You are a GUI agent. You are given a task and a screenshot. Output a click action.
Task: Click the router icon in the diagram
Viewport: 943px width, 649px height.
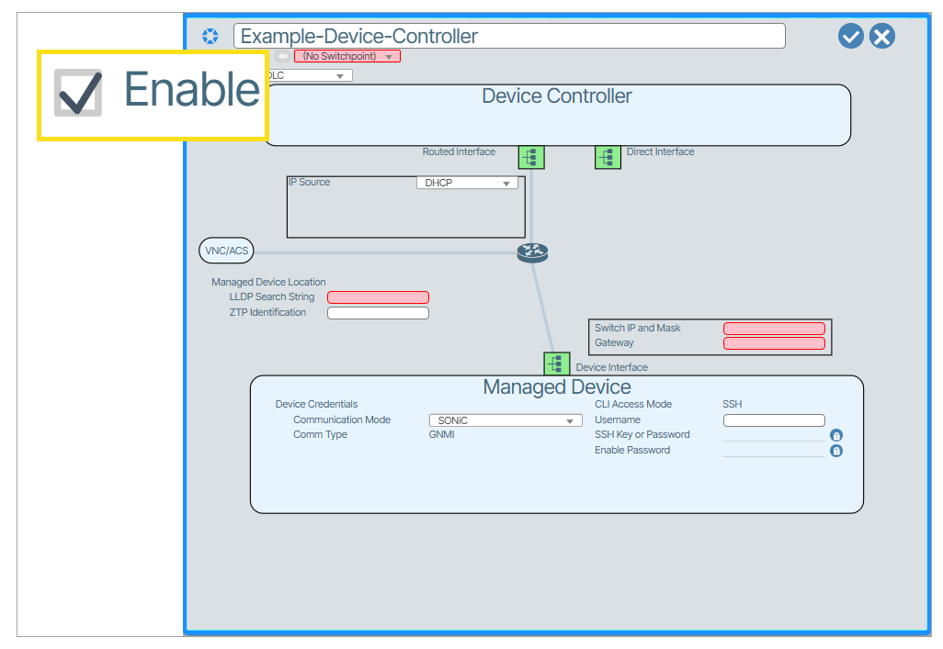coord(532,252)
